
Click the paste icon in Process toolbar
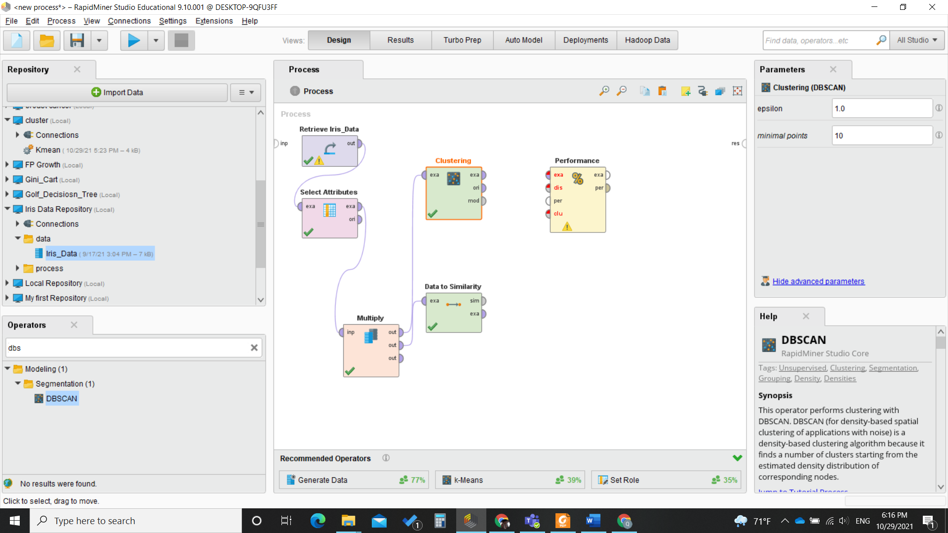point(662,91)
